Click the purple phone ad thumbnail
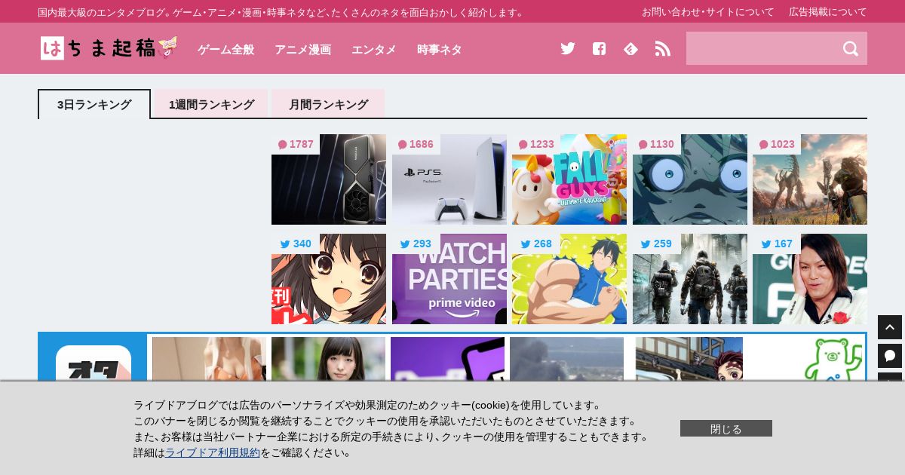Screen dimensions: 905x475 pyautogui.click(x=447, y=359)
